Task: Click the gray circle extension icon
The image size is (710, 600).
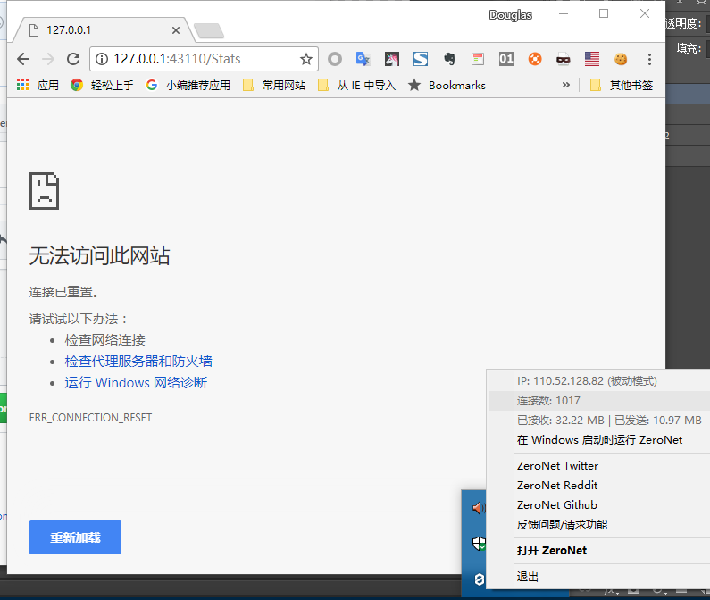Action: [x=335, y=59]
